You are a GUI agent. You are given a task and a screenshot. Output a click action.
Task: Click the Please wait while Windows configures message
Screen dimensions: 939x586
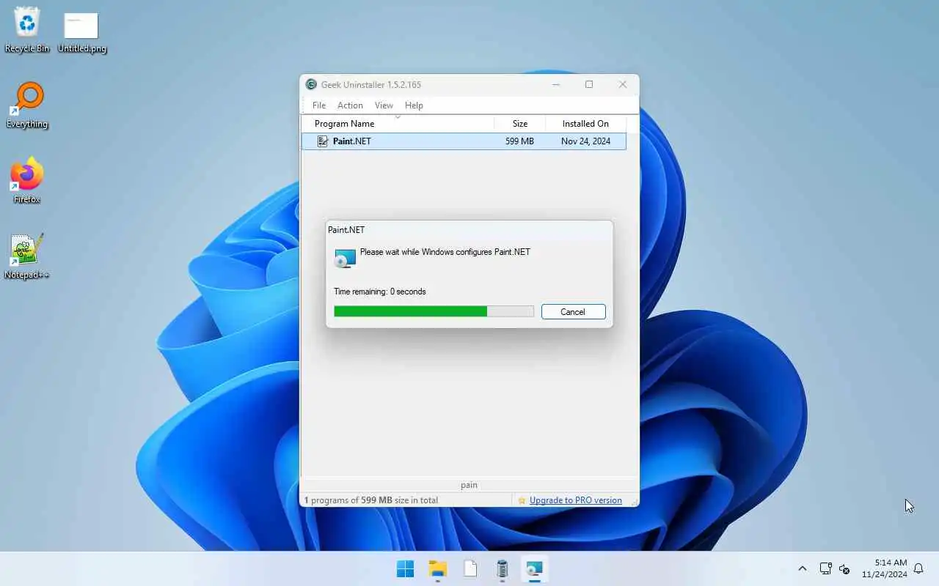coord(445,252)
